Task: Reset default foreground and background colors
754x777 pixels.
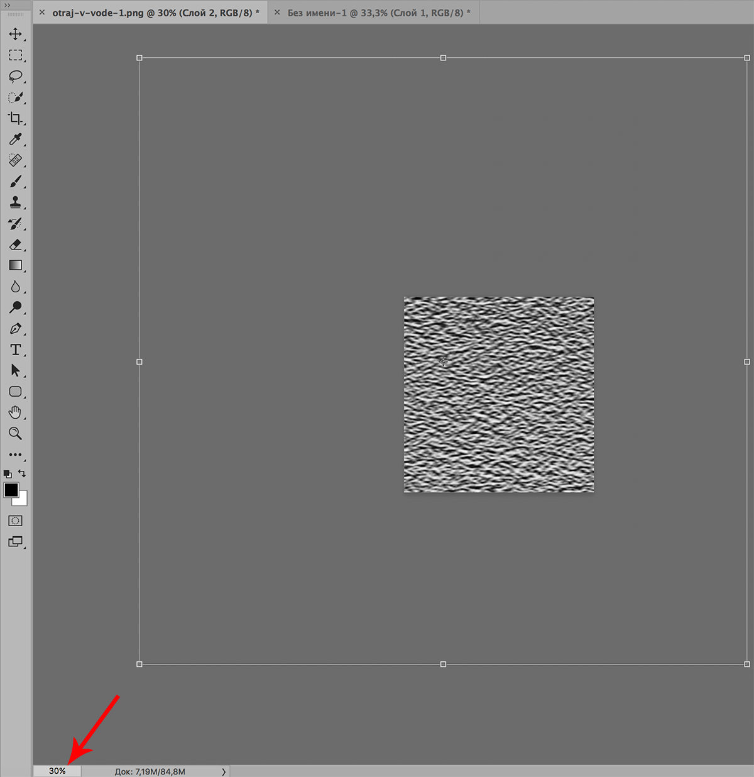Action: click(8, 474)
